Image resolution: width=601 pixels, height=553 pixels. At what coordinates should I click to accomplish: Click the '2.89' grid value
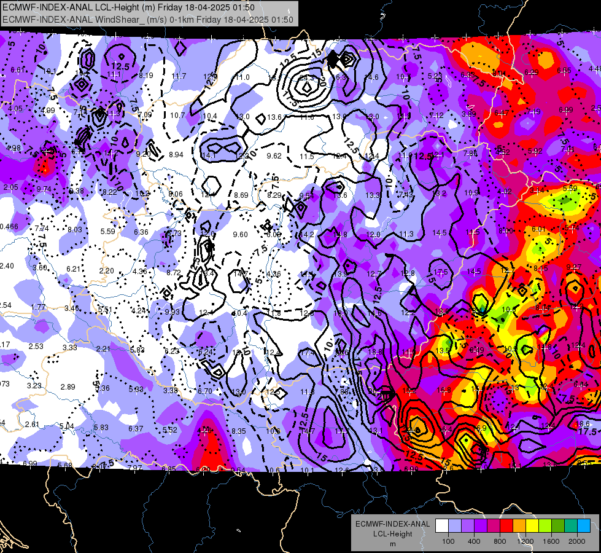pos(68,387)
